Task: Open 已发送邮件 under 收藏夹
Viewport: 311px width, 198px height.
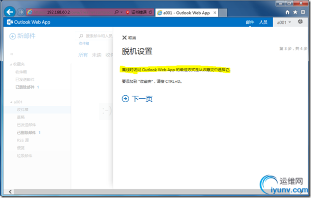Action: pos(25,80)
